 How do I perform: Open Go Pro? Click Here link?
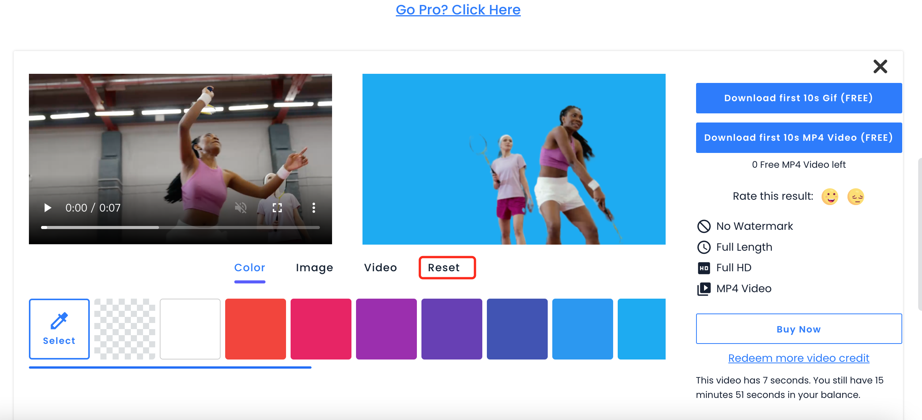pos(458,10)
